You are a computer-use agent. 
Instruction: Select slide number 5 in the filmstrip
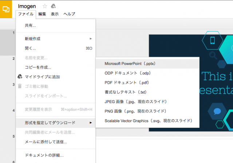click(x=14, y=136)
